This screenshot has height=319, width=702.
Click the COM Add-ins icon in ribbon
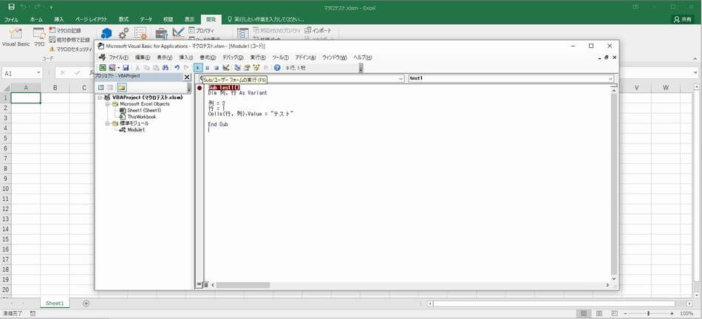point(140,33)
